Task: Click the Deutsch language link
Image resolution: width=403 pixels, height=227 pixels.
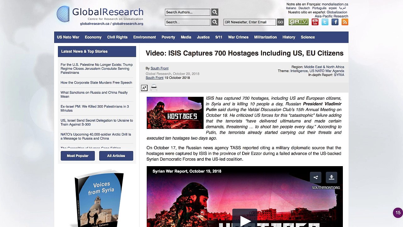Action: [x=304, y=8]
